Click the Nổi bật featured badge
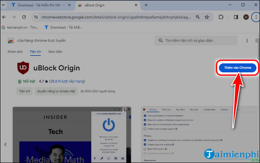The height and width of the screenshot is (163, 260). pyautogui.click(x=26, y=81)
